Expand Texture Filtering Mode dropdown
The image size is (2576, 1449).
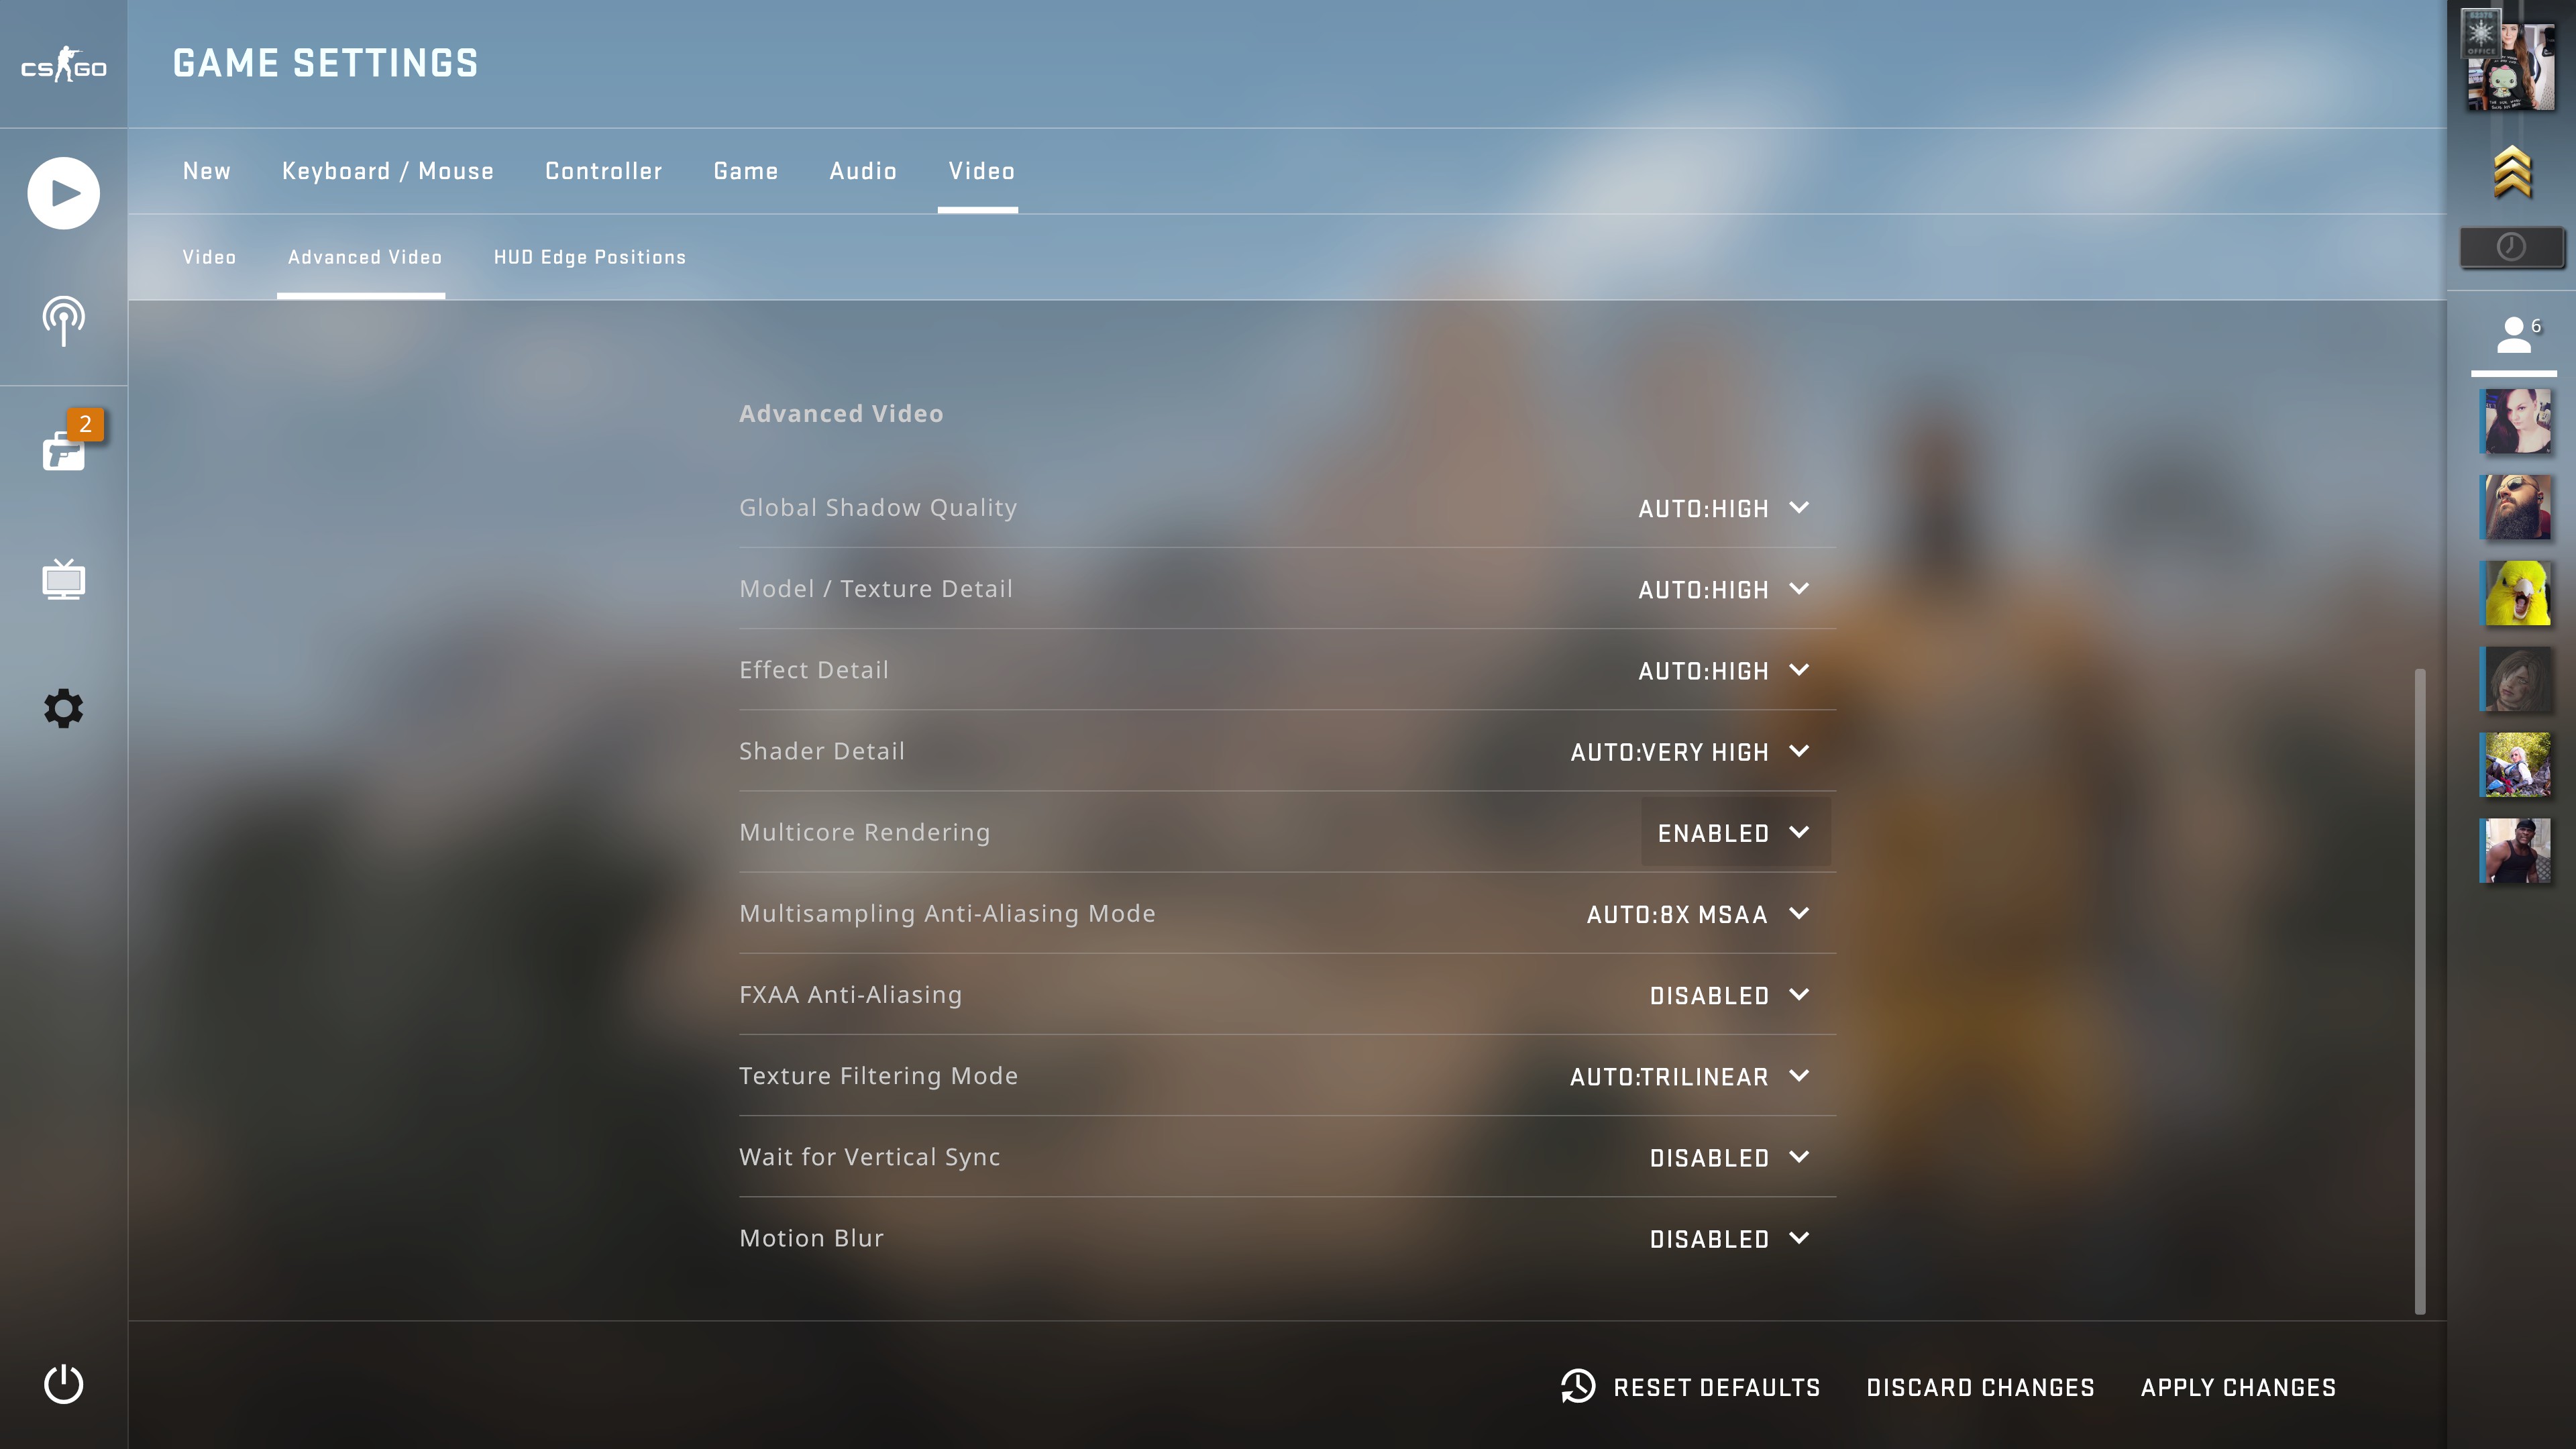click(x=1688, y=1077)
